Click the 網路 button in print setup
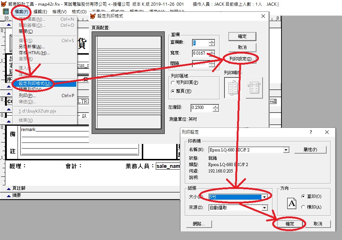The height and width of the screenshot is (240, 342). point(199,224)
